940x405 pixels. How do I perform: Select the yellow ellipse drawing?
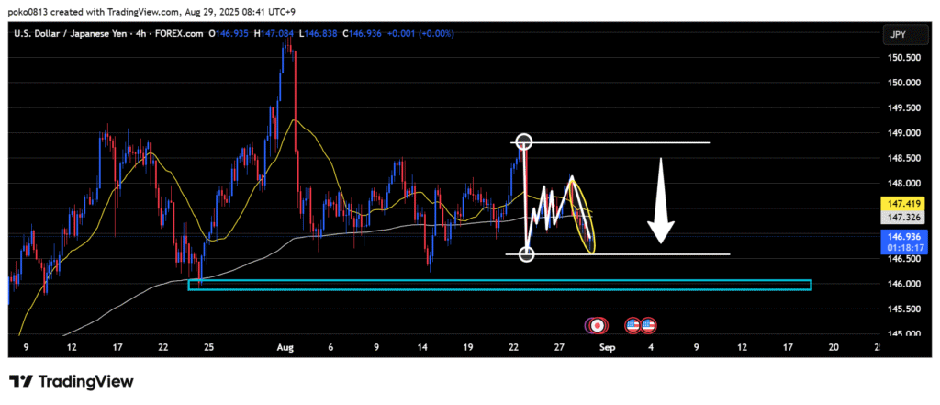[x=580, y=216]
